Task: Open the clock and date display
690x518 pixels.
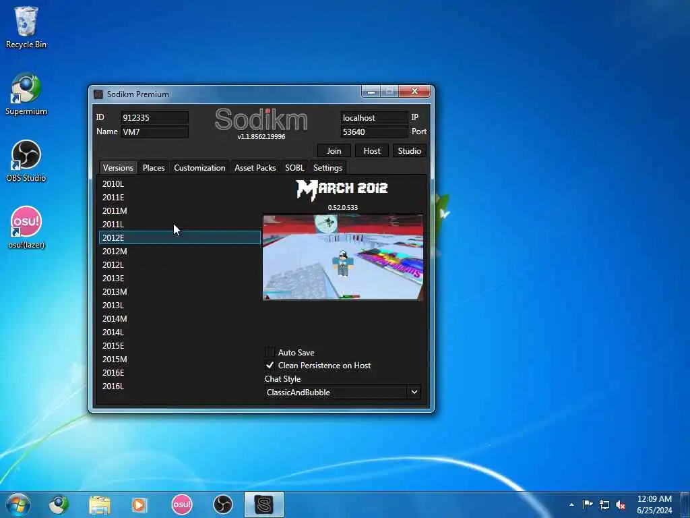Action: [654, 505]
